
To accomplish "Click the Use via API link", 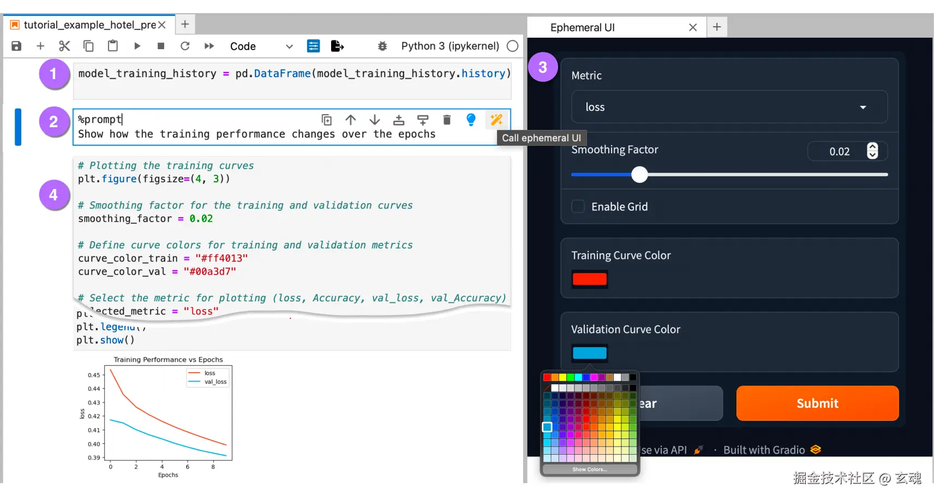I will click(671, 450).
